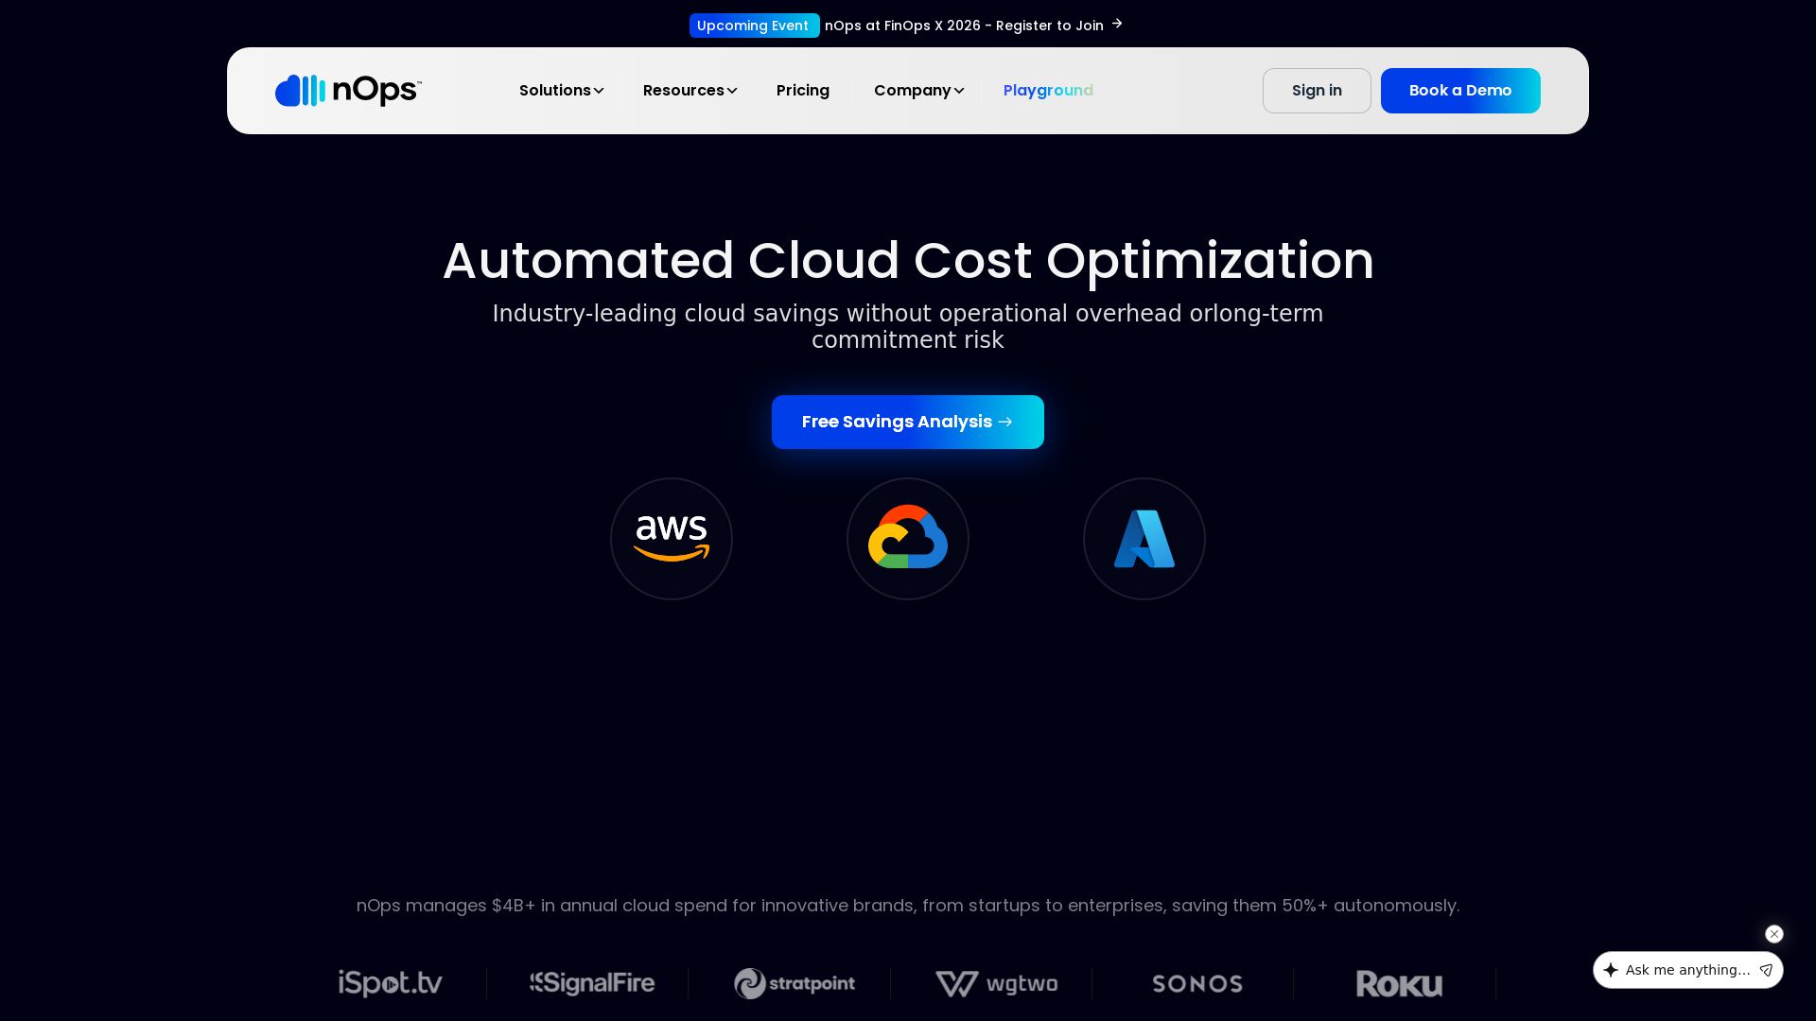
Task: Expand the Resources dropdown menu
Action: (690, 91)
